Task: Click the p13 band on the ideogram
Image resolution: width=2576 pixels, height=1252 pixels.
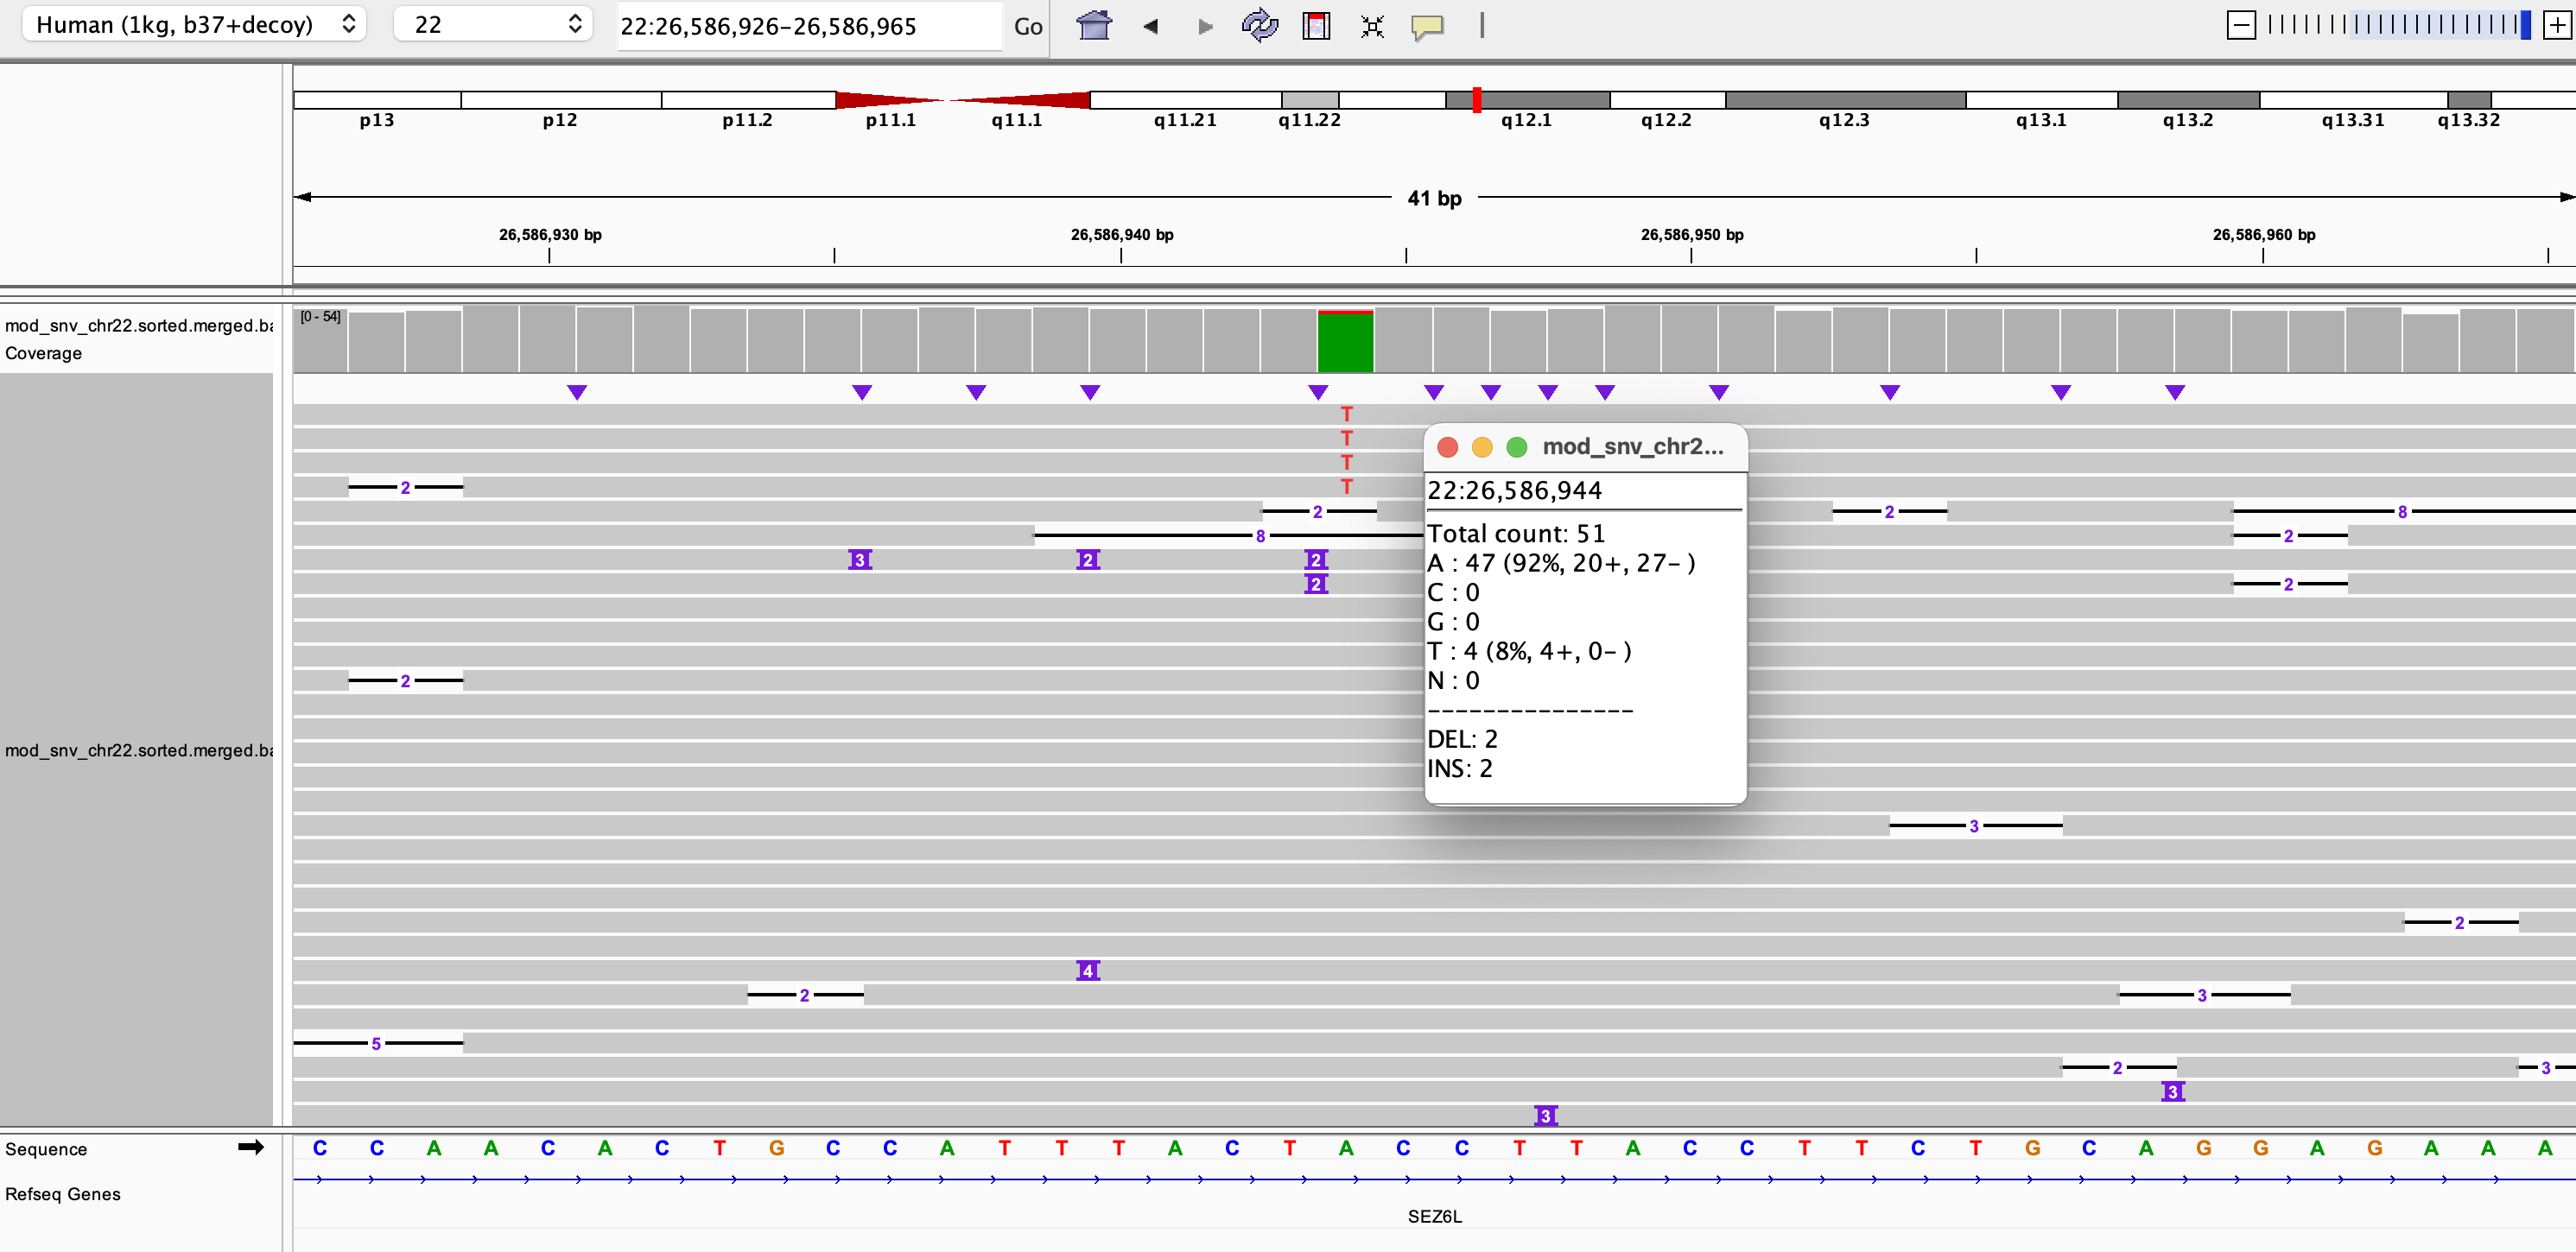Action: [x=377, y=100]
